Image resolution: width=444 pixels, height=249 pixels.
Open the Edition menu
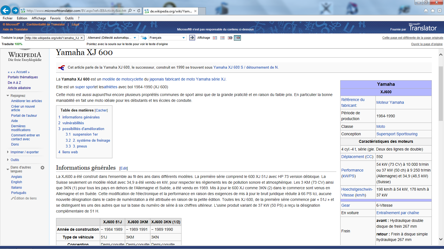tap(22, 18)
